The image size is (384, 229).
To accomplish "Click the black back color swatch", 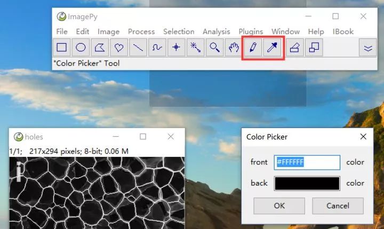I will [307, 184].
